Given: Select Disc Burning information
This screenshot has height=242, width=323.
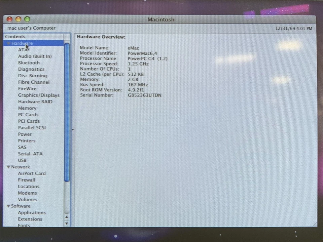Looking at the screenshot, I should coord(32,76).
